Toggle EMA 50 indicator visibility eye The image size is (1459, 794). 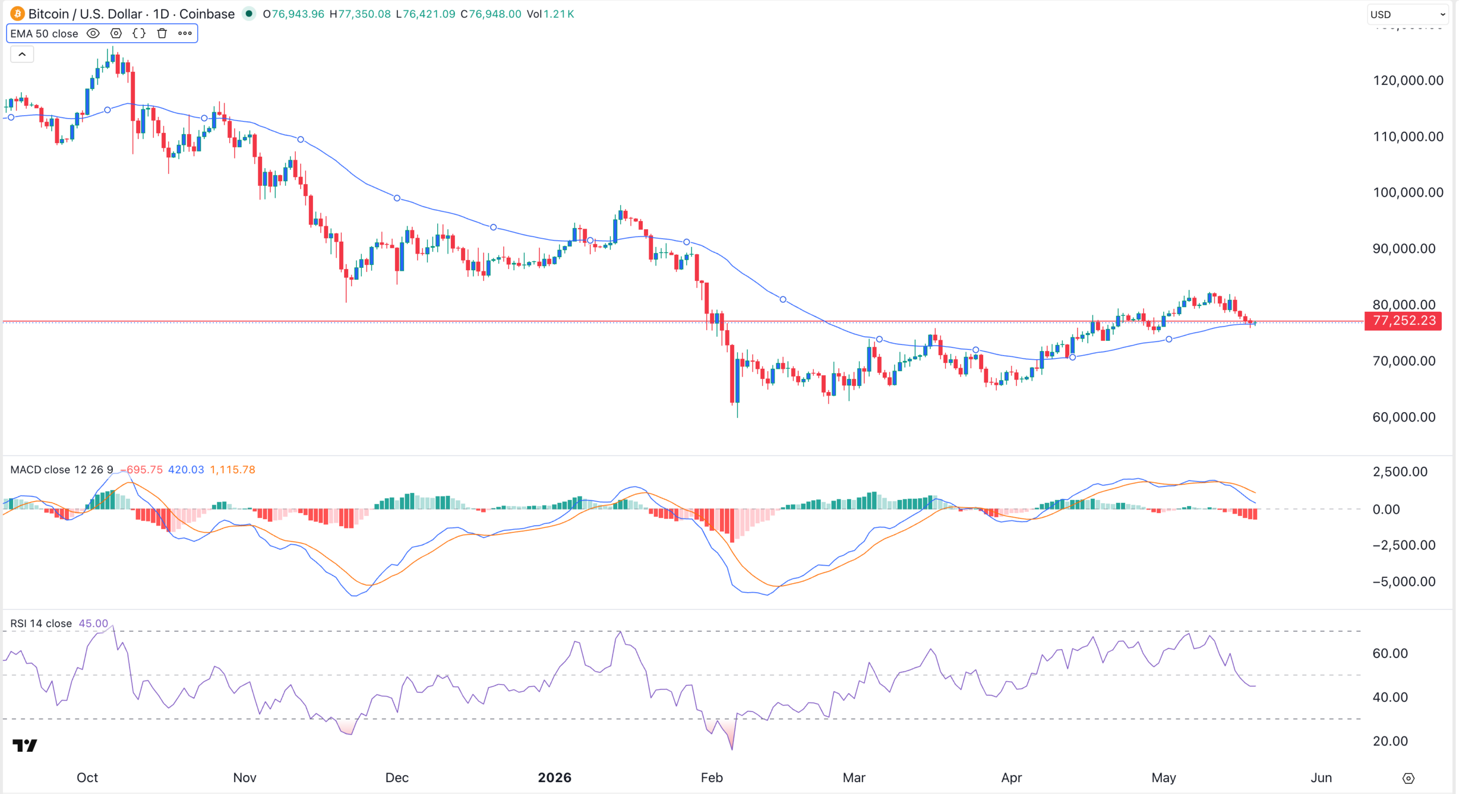pyautogui.click(x=93, y=34)
